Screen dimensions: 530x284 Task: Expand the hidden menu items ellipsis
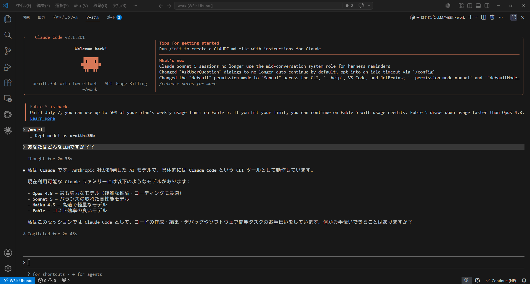[135, 6]
